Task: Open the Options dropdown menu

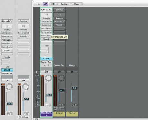Action: [66, 4]
